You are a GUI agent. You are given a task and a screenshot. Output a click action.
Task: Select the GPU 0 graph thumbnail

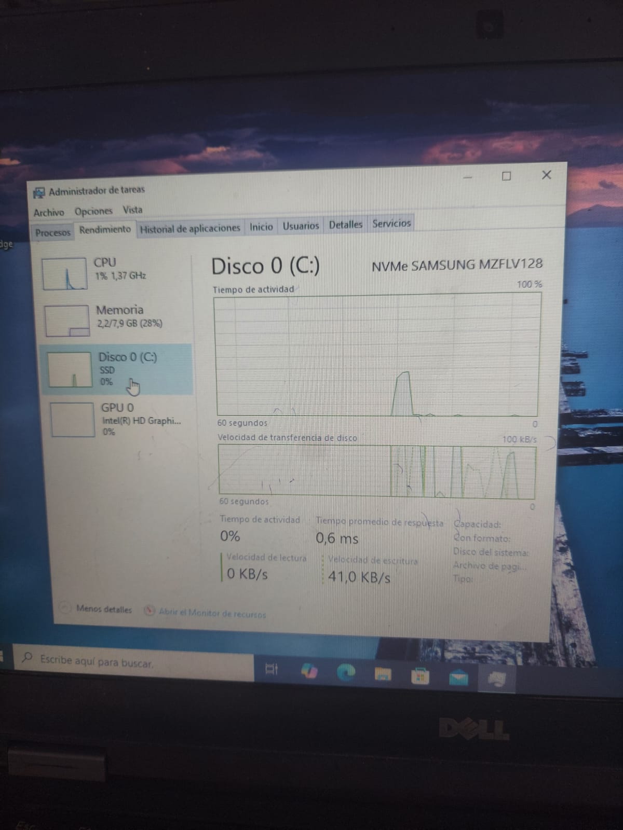point(73,420)
